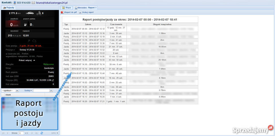Switch to the Mapa tab
Image resolution: width=275 pixels, height=136 pixels.
pos(67,8)
